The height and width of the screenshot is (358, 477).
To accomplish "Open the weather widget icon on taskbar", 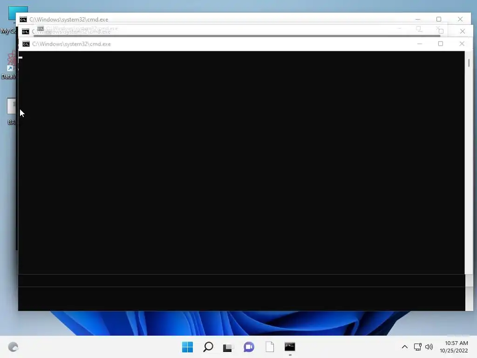I will click(13, 347).
